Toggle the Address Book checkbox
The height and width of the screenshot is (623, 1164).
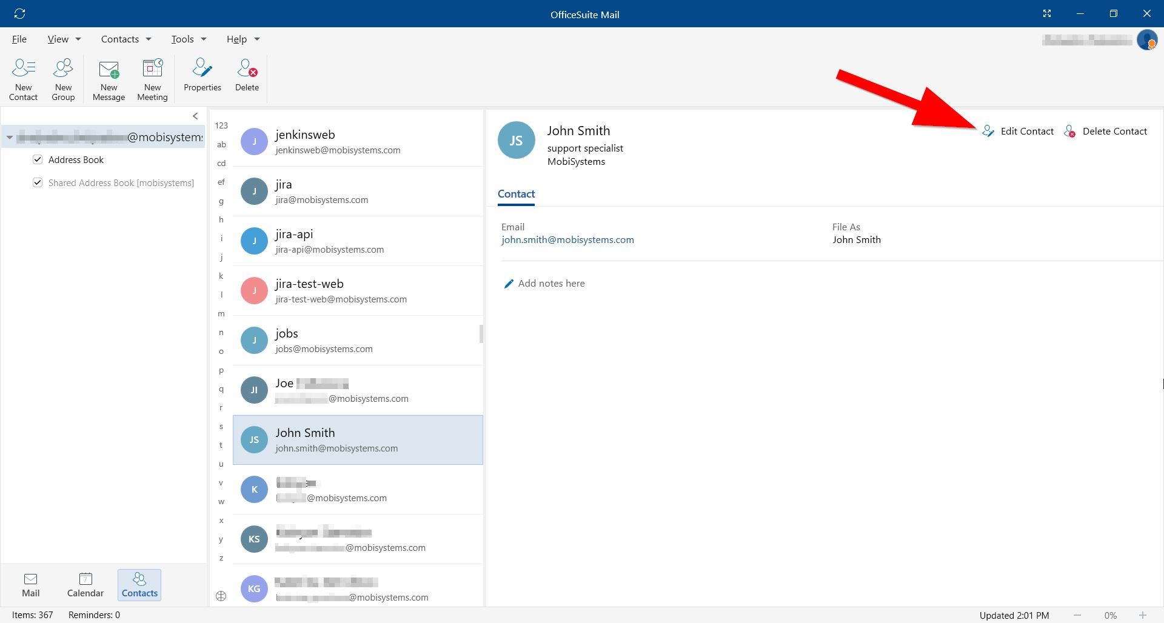[38, 159]
